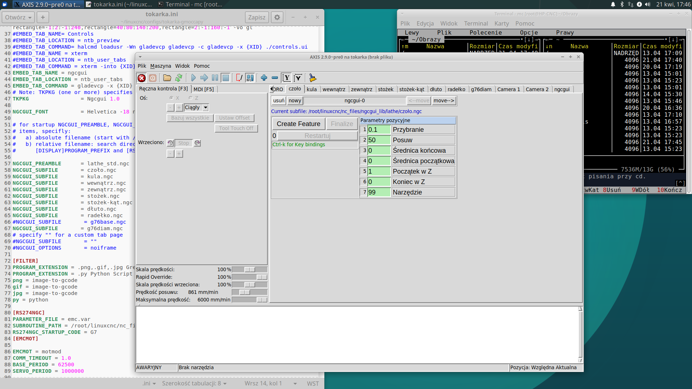Open notifications bell in system tray
The height and width of the screenshot is (389, 692).
[x=613, y=4]
